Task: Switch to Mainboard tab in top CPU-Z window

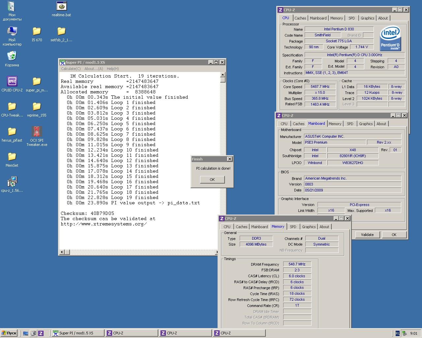Action: click(318, 18)
